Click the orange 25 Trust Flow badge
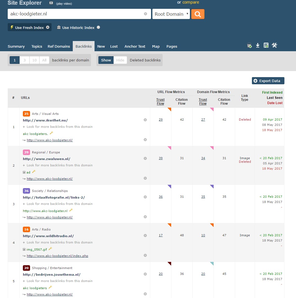This screenshot has height=298, width=296. (26, 113)
